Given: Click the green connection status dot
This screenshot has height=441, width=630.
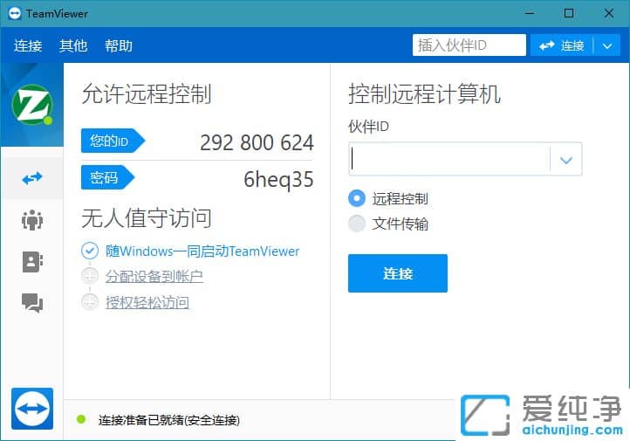Looking at the screenshot, I should 81,420.
